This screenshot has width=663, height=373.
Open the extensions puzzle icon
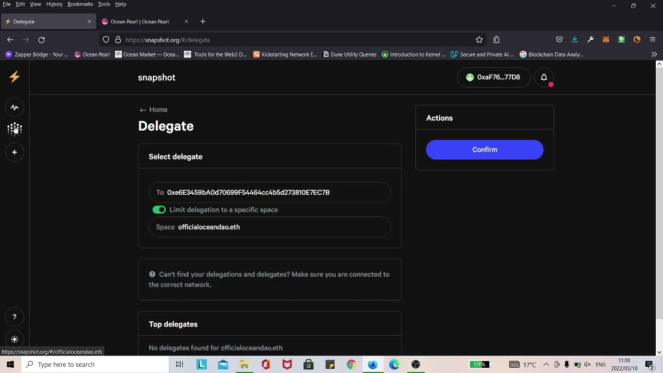[496, 39]
